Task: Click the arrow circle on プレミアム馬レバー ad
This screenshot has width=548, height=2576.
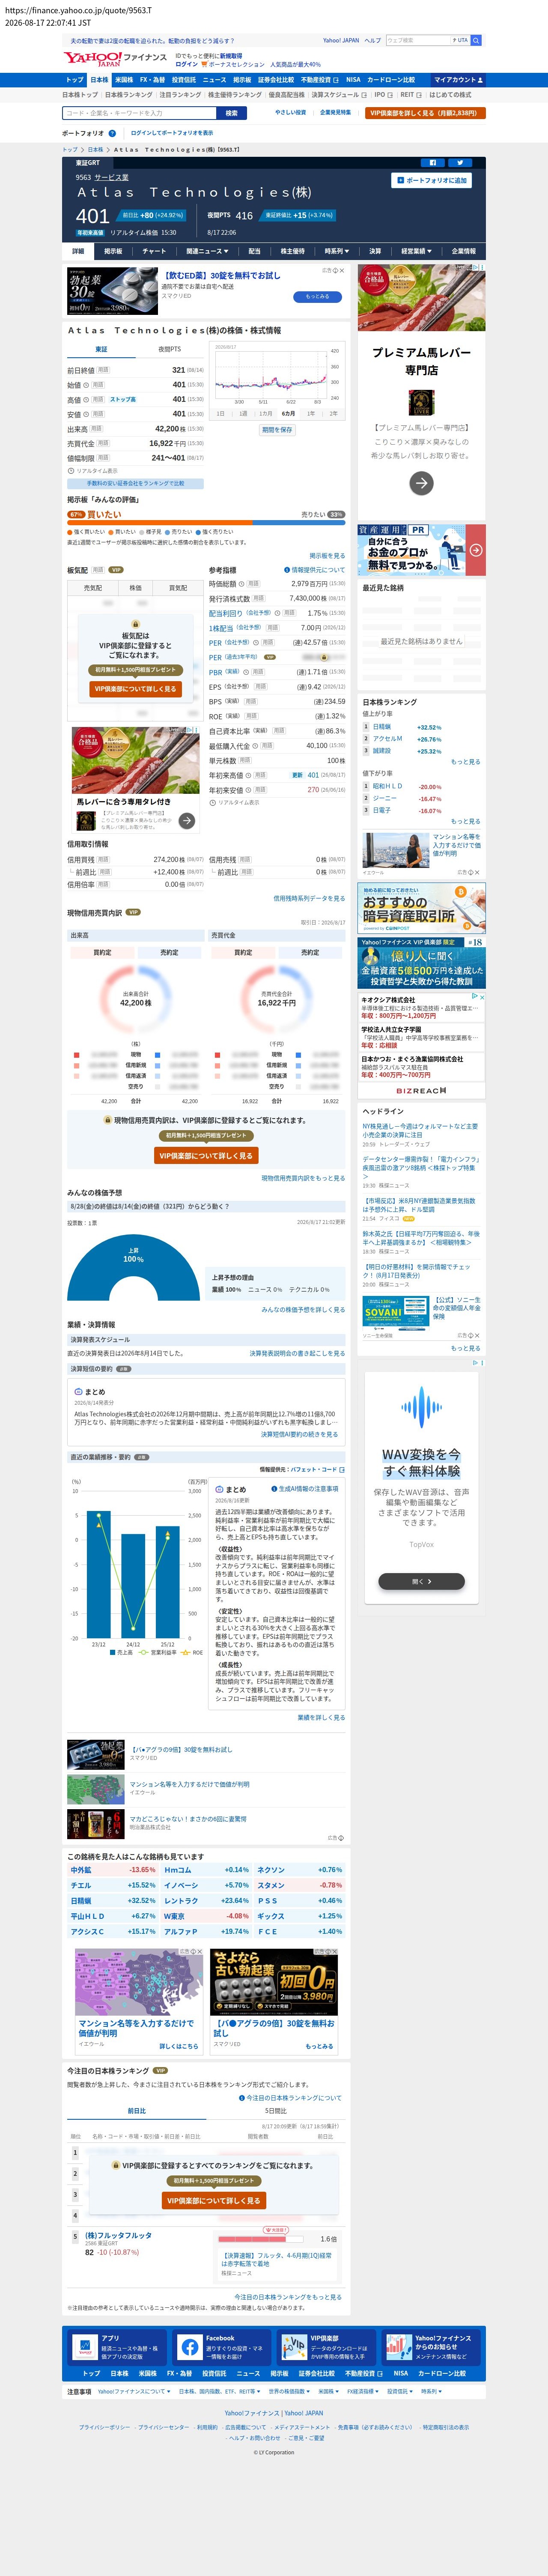Action: pyautogui.click(x=422, y=483)
